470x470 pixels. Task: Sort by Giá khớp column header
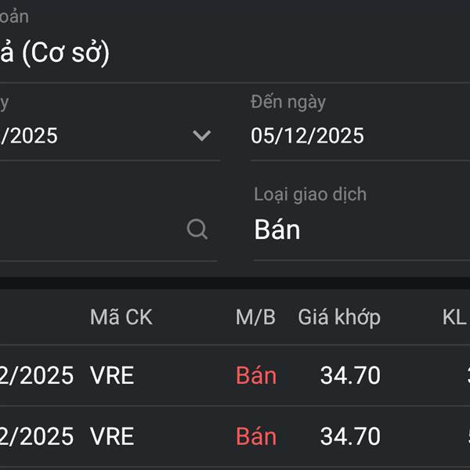(339, 317)
